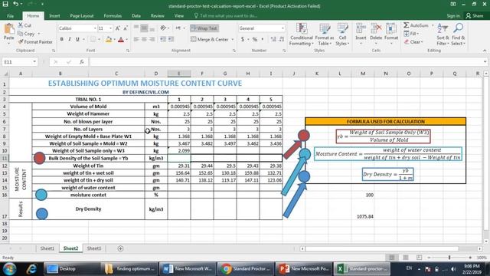Open the Data ribbon tab

coord(136,15)
